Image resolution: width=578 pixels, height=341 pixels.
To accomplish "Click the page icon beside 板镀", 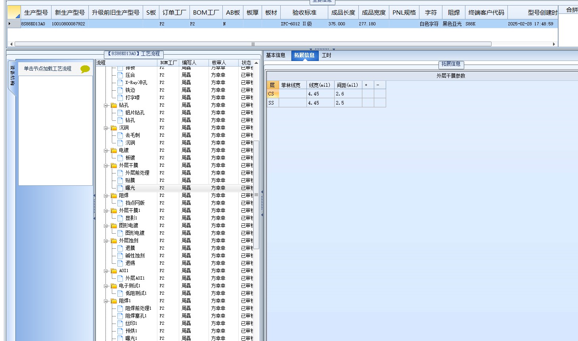I will pos(120,158).
